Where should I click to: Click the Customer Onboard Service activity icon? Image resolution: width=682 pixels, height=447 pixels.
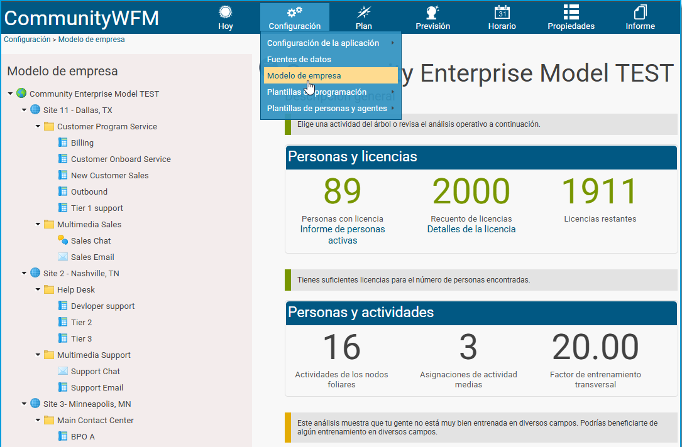63,159
